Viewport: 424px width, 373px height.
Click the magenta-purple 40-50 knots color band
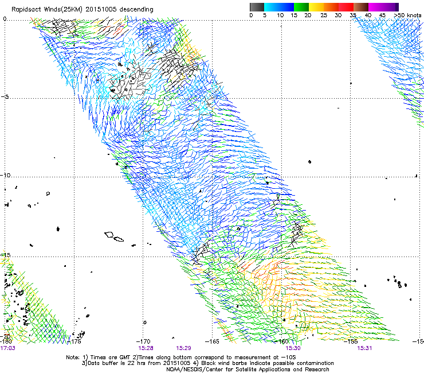[383, 7]
